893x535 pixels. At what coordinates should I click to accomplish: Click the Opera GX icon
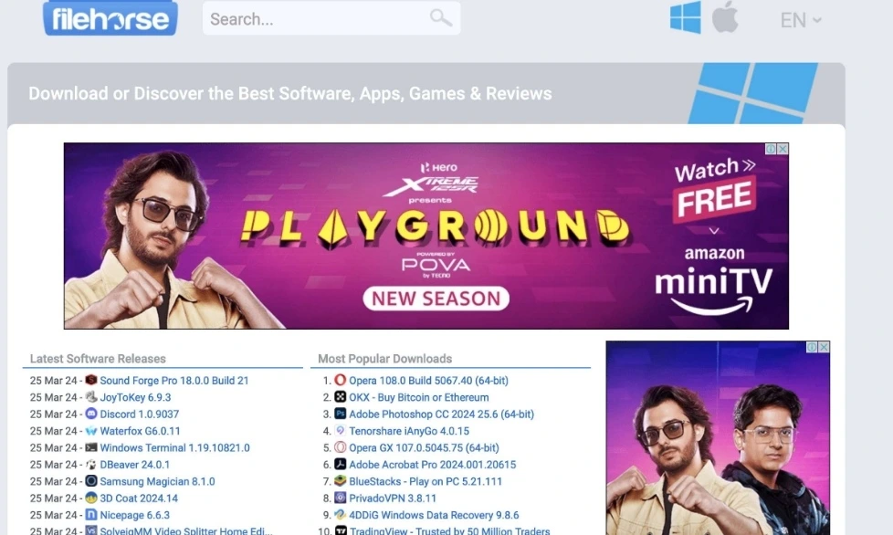point(340,447)
